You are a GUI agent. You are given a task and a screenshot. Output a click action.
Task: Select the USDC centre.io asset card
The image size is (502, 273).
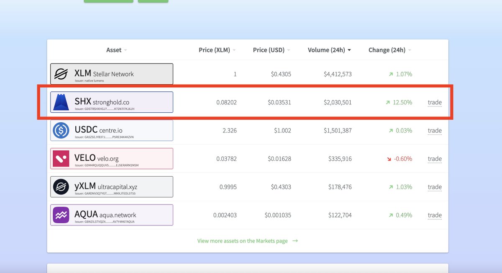pyautogui.click(x=112, y=131)
